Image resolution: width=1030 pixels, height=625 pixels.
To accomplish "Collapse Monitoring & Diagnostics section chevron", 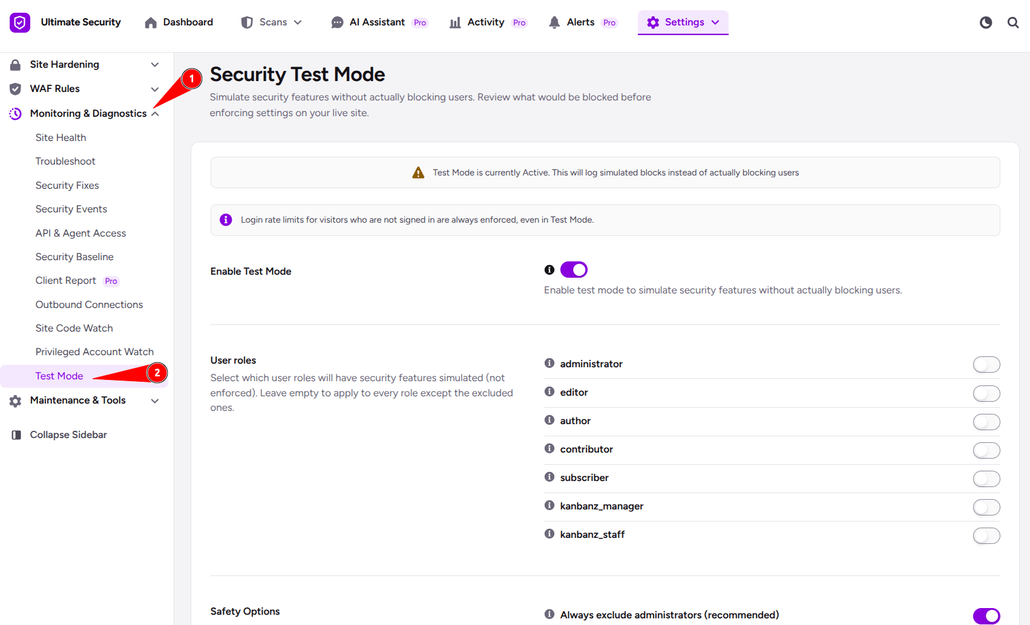I will 156,114.
